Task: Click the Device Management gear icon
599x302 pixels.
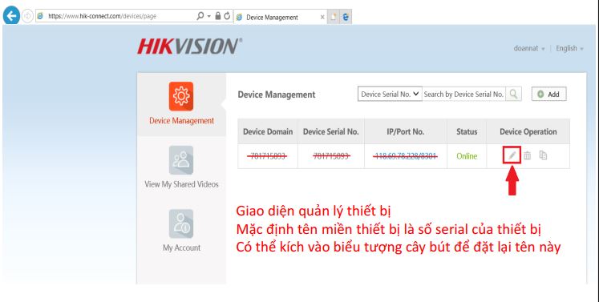Action: pos(181,96)
